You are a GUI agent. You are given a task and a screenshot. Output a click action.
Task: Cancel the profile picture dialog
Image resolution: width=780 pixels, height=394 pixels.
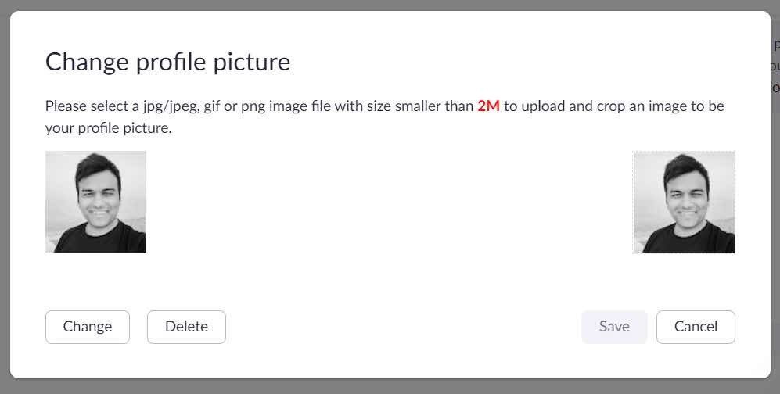[x=696, y=327]
